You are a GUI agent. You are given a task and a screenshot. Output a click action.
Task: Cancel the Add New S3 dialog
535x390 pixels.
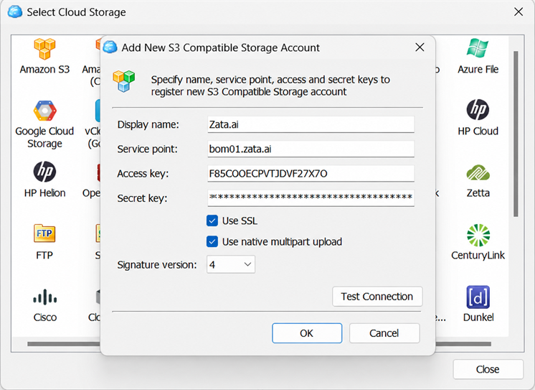[384, 333]
